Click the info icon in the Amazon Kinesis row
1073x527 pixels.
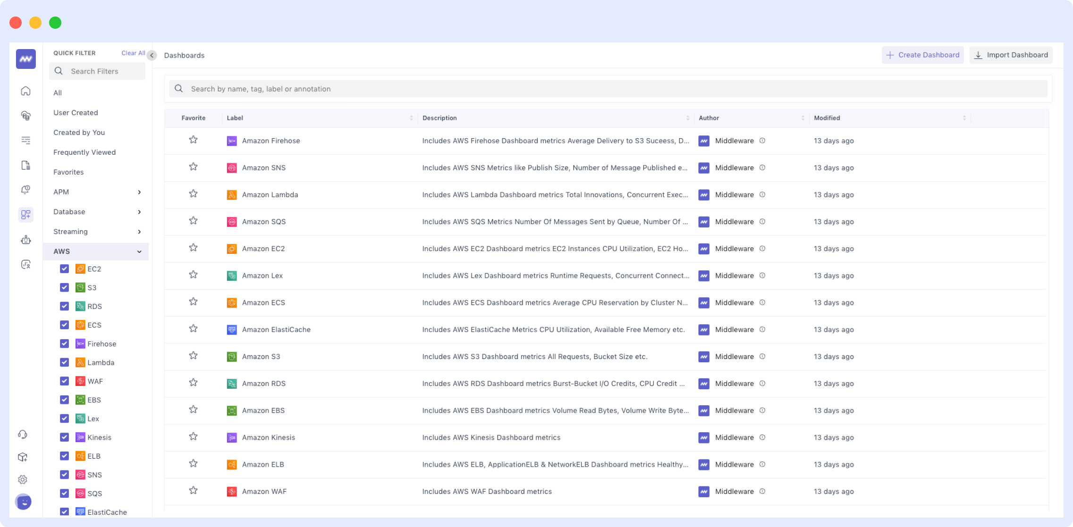[762, 437]
